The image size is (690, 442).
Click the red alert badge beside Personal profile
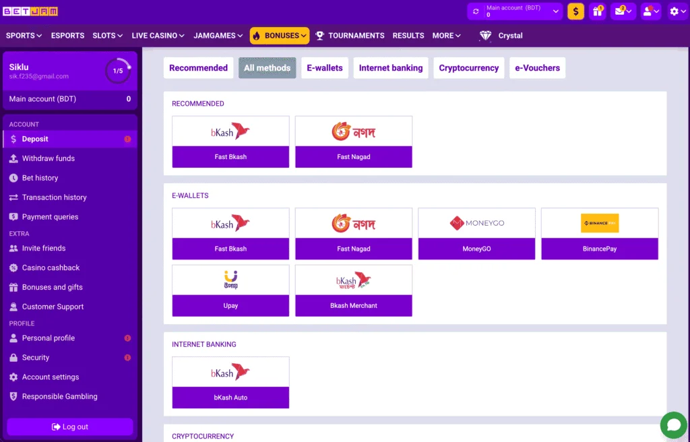click(127, 338)
